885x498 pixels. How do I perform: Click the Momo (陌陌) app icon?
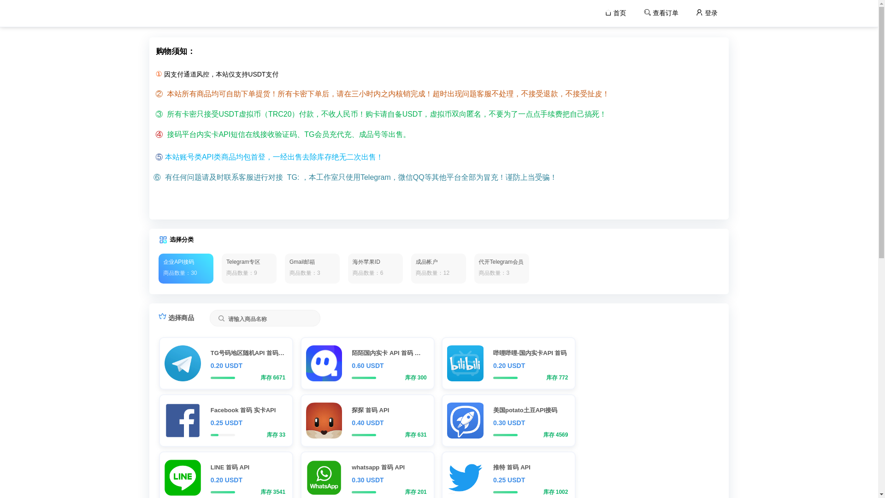coord(324,363)
